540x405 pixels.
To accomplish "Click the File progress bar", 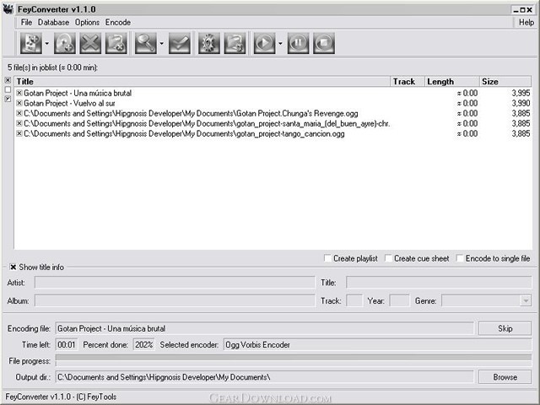I will click(x=294, y=360).
